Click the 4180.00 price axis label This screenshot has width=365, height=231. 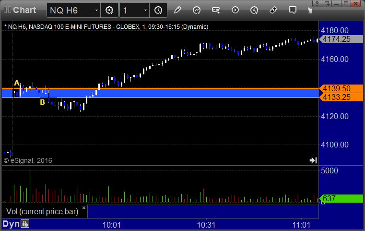334,31
